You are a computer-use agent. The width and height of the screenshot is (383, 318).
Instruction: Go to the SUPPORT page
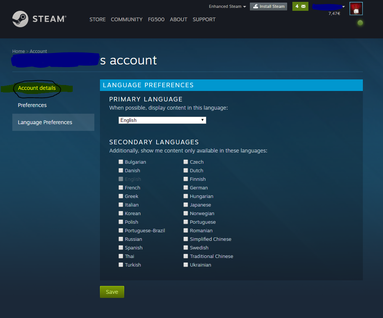(x=204, y=19)
